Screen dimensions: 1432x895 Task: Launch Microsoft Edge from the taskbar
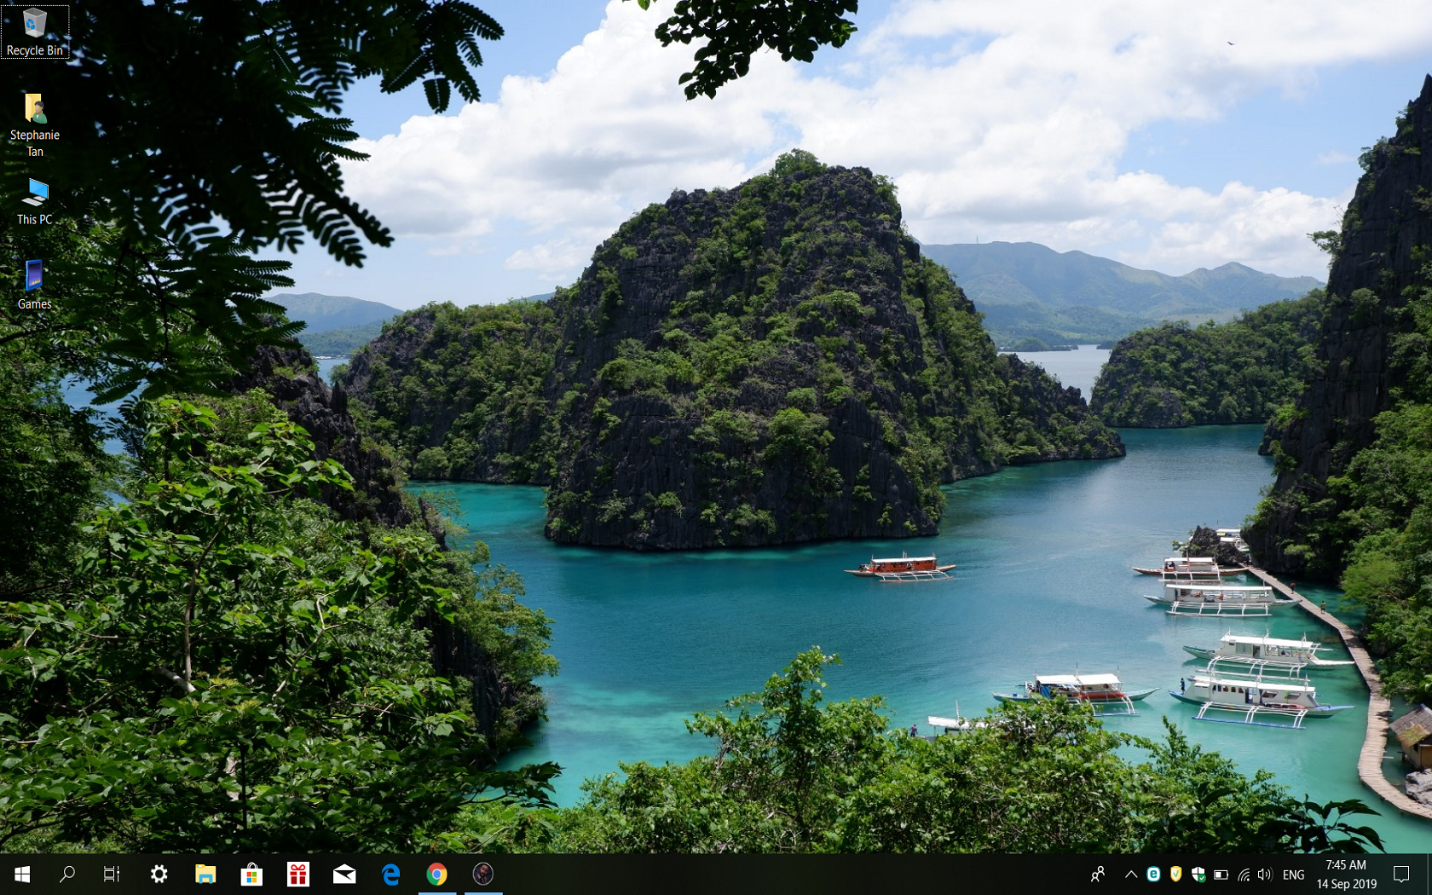(390, 874)
